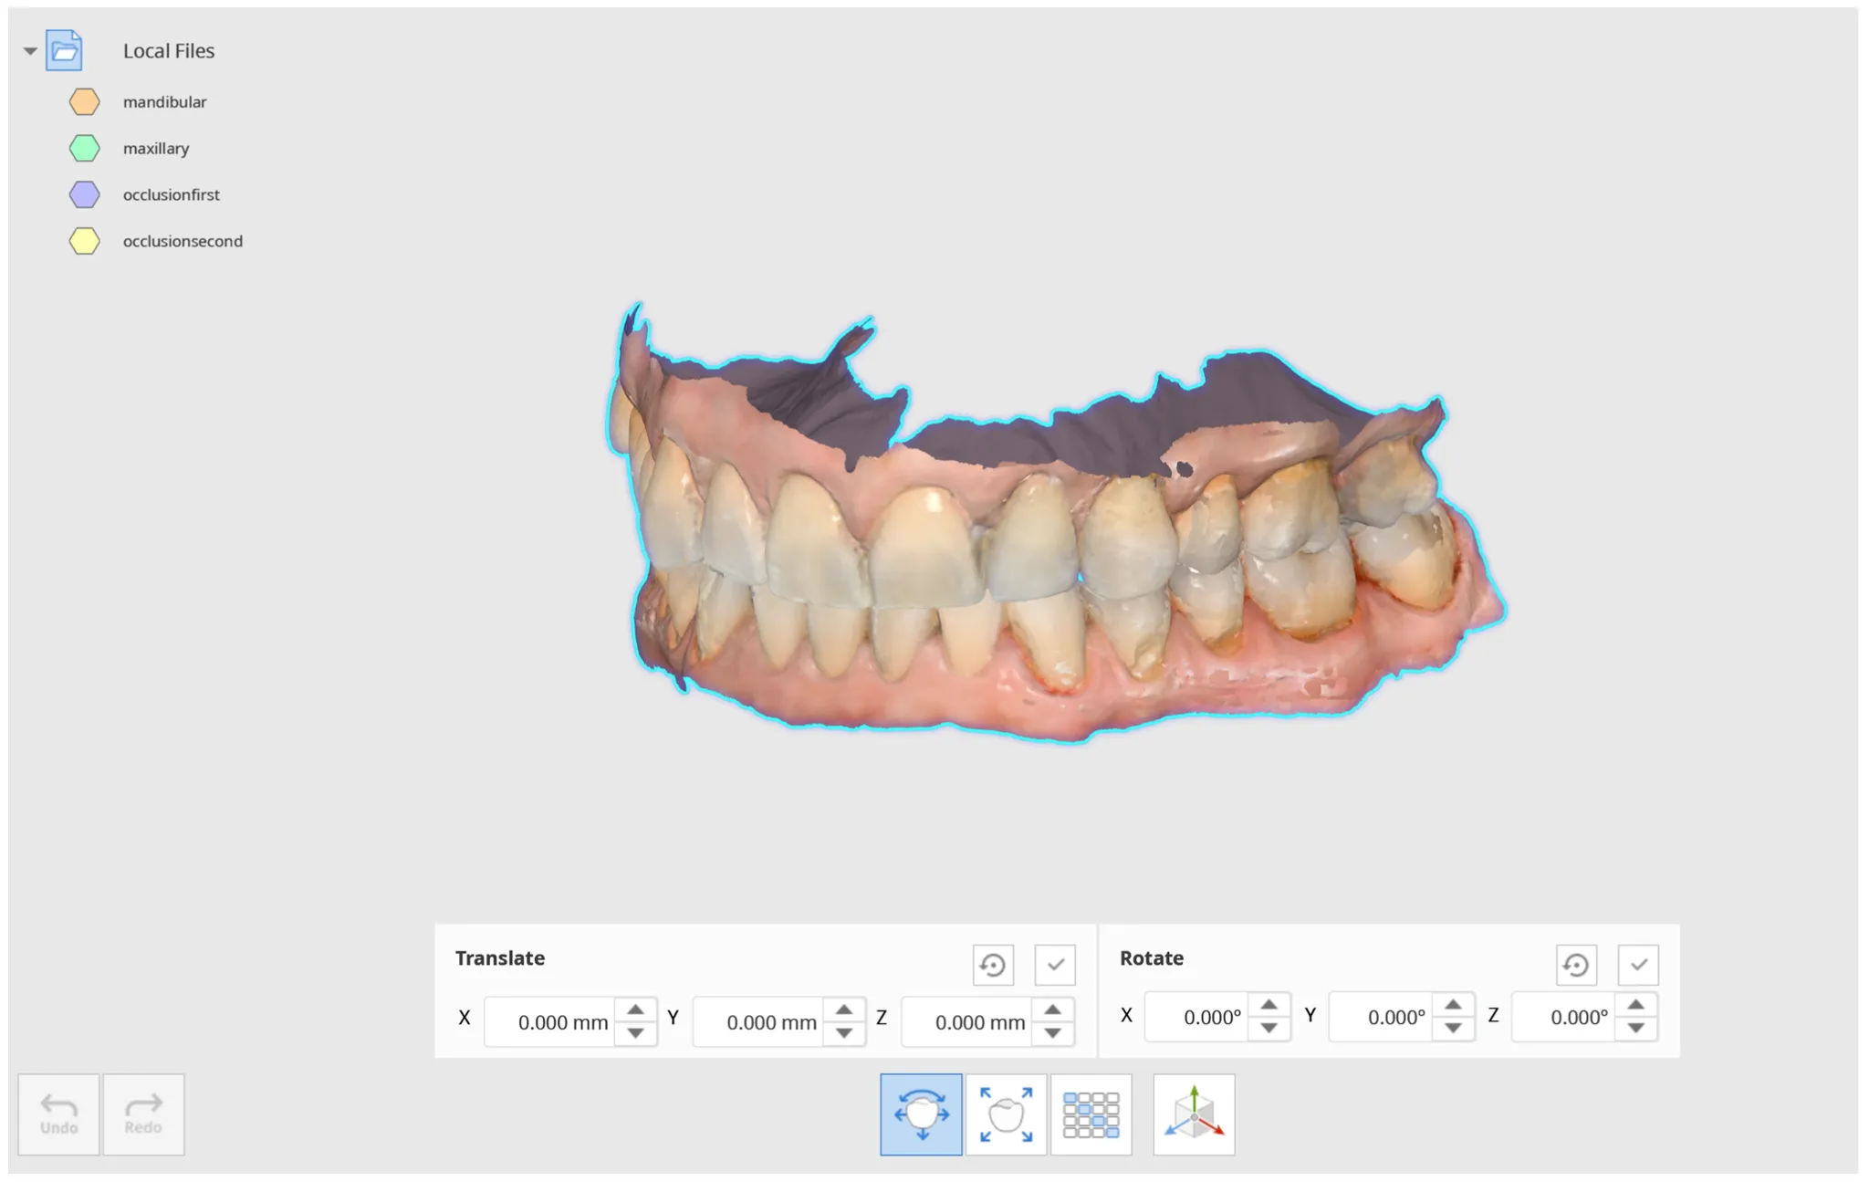Click the Undo button
This screenshot has width=1869, height=1182.
pyautogui.click(x=58, y=1114)
